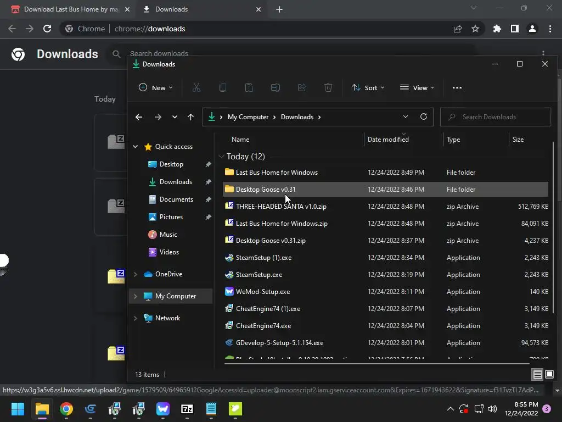Share this page icon in address bar
Image resolution: width=562 pixels, height=422 pixels.
tap(458, 29)
